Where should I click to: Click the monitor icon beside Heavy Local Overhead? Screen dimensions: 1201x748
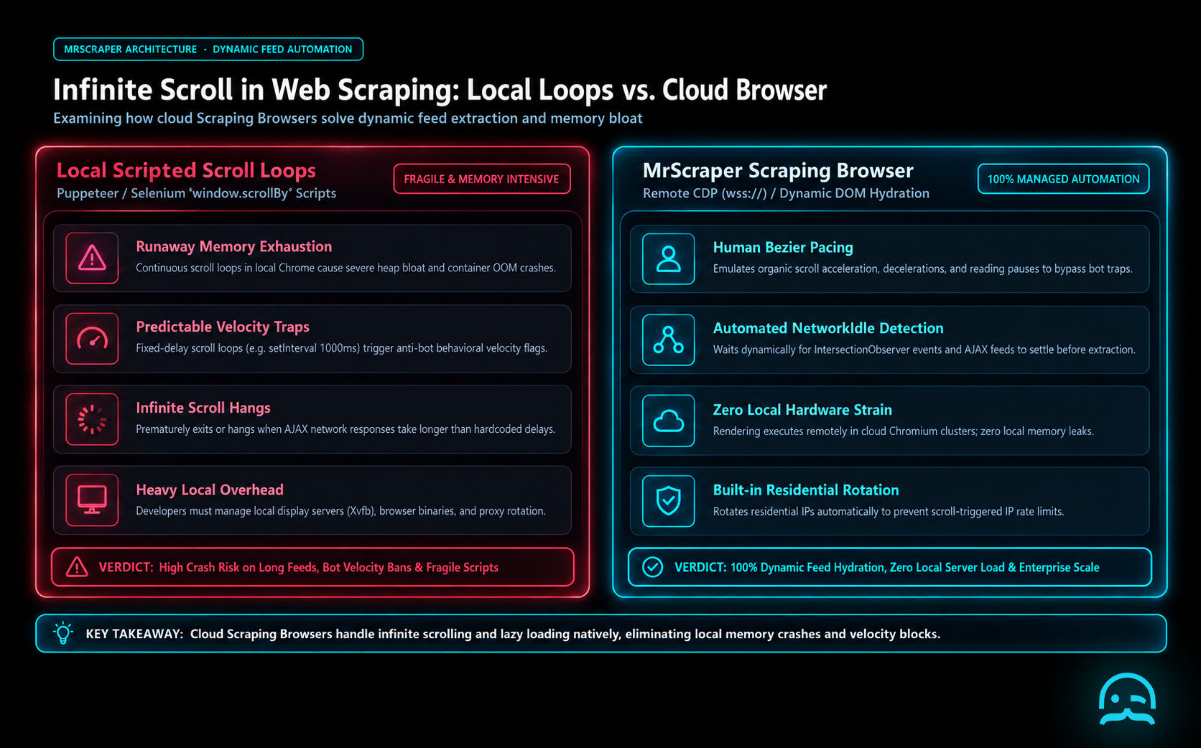[x=92, y=500]
